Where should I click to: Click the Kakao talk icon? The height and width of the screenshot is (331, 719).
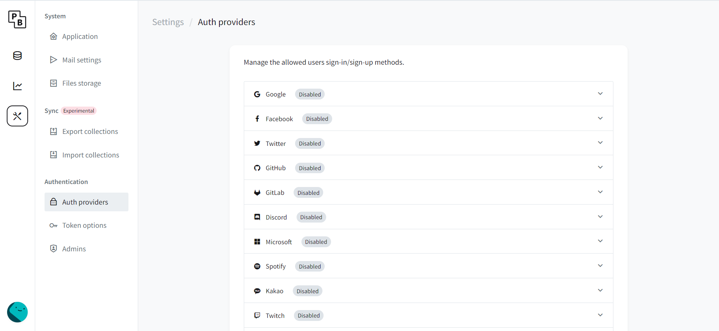pyautogui.click(x=257, y=291)
